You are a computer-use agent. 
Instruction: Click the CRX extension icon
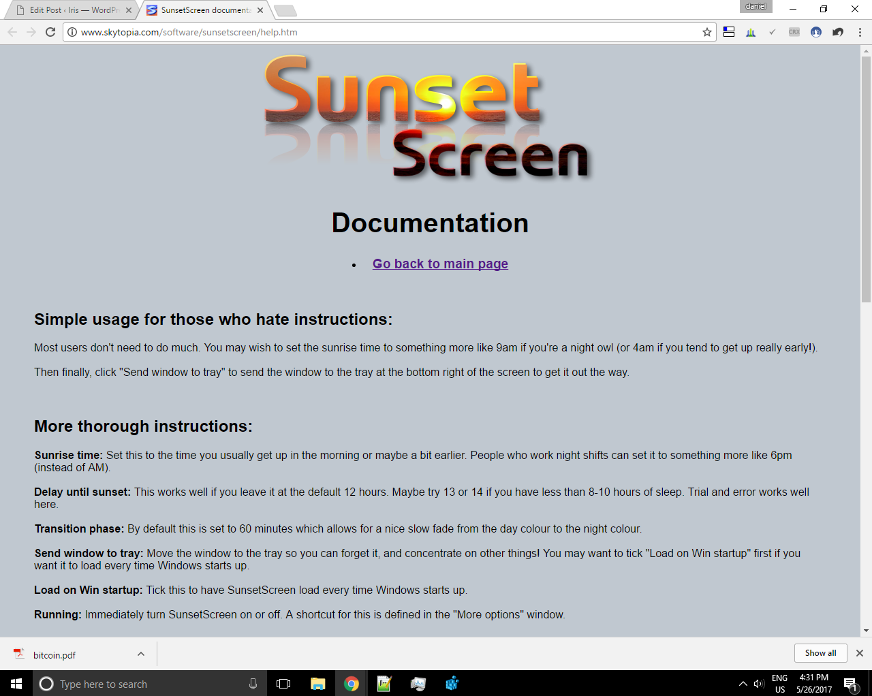[794, 32]
